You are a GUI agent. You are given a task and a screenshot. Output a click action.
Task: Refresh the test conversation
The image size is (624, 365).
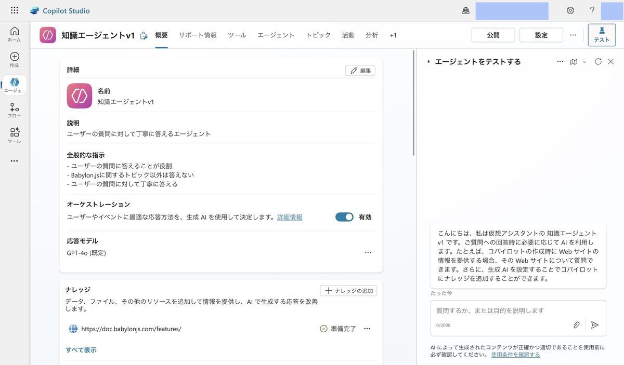pos(597,61)
